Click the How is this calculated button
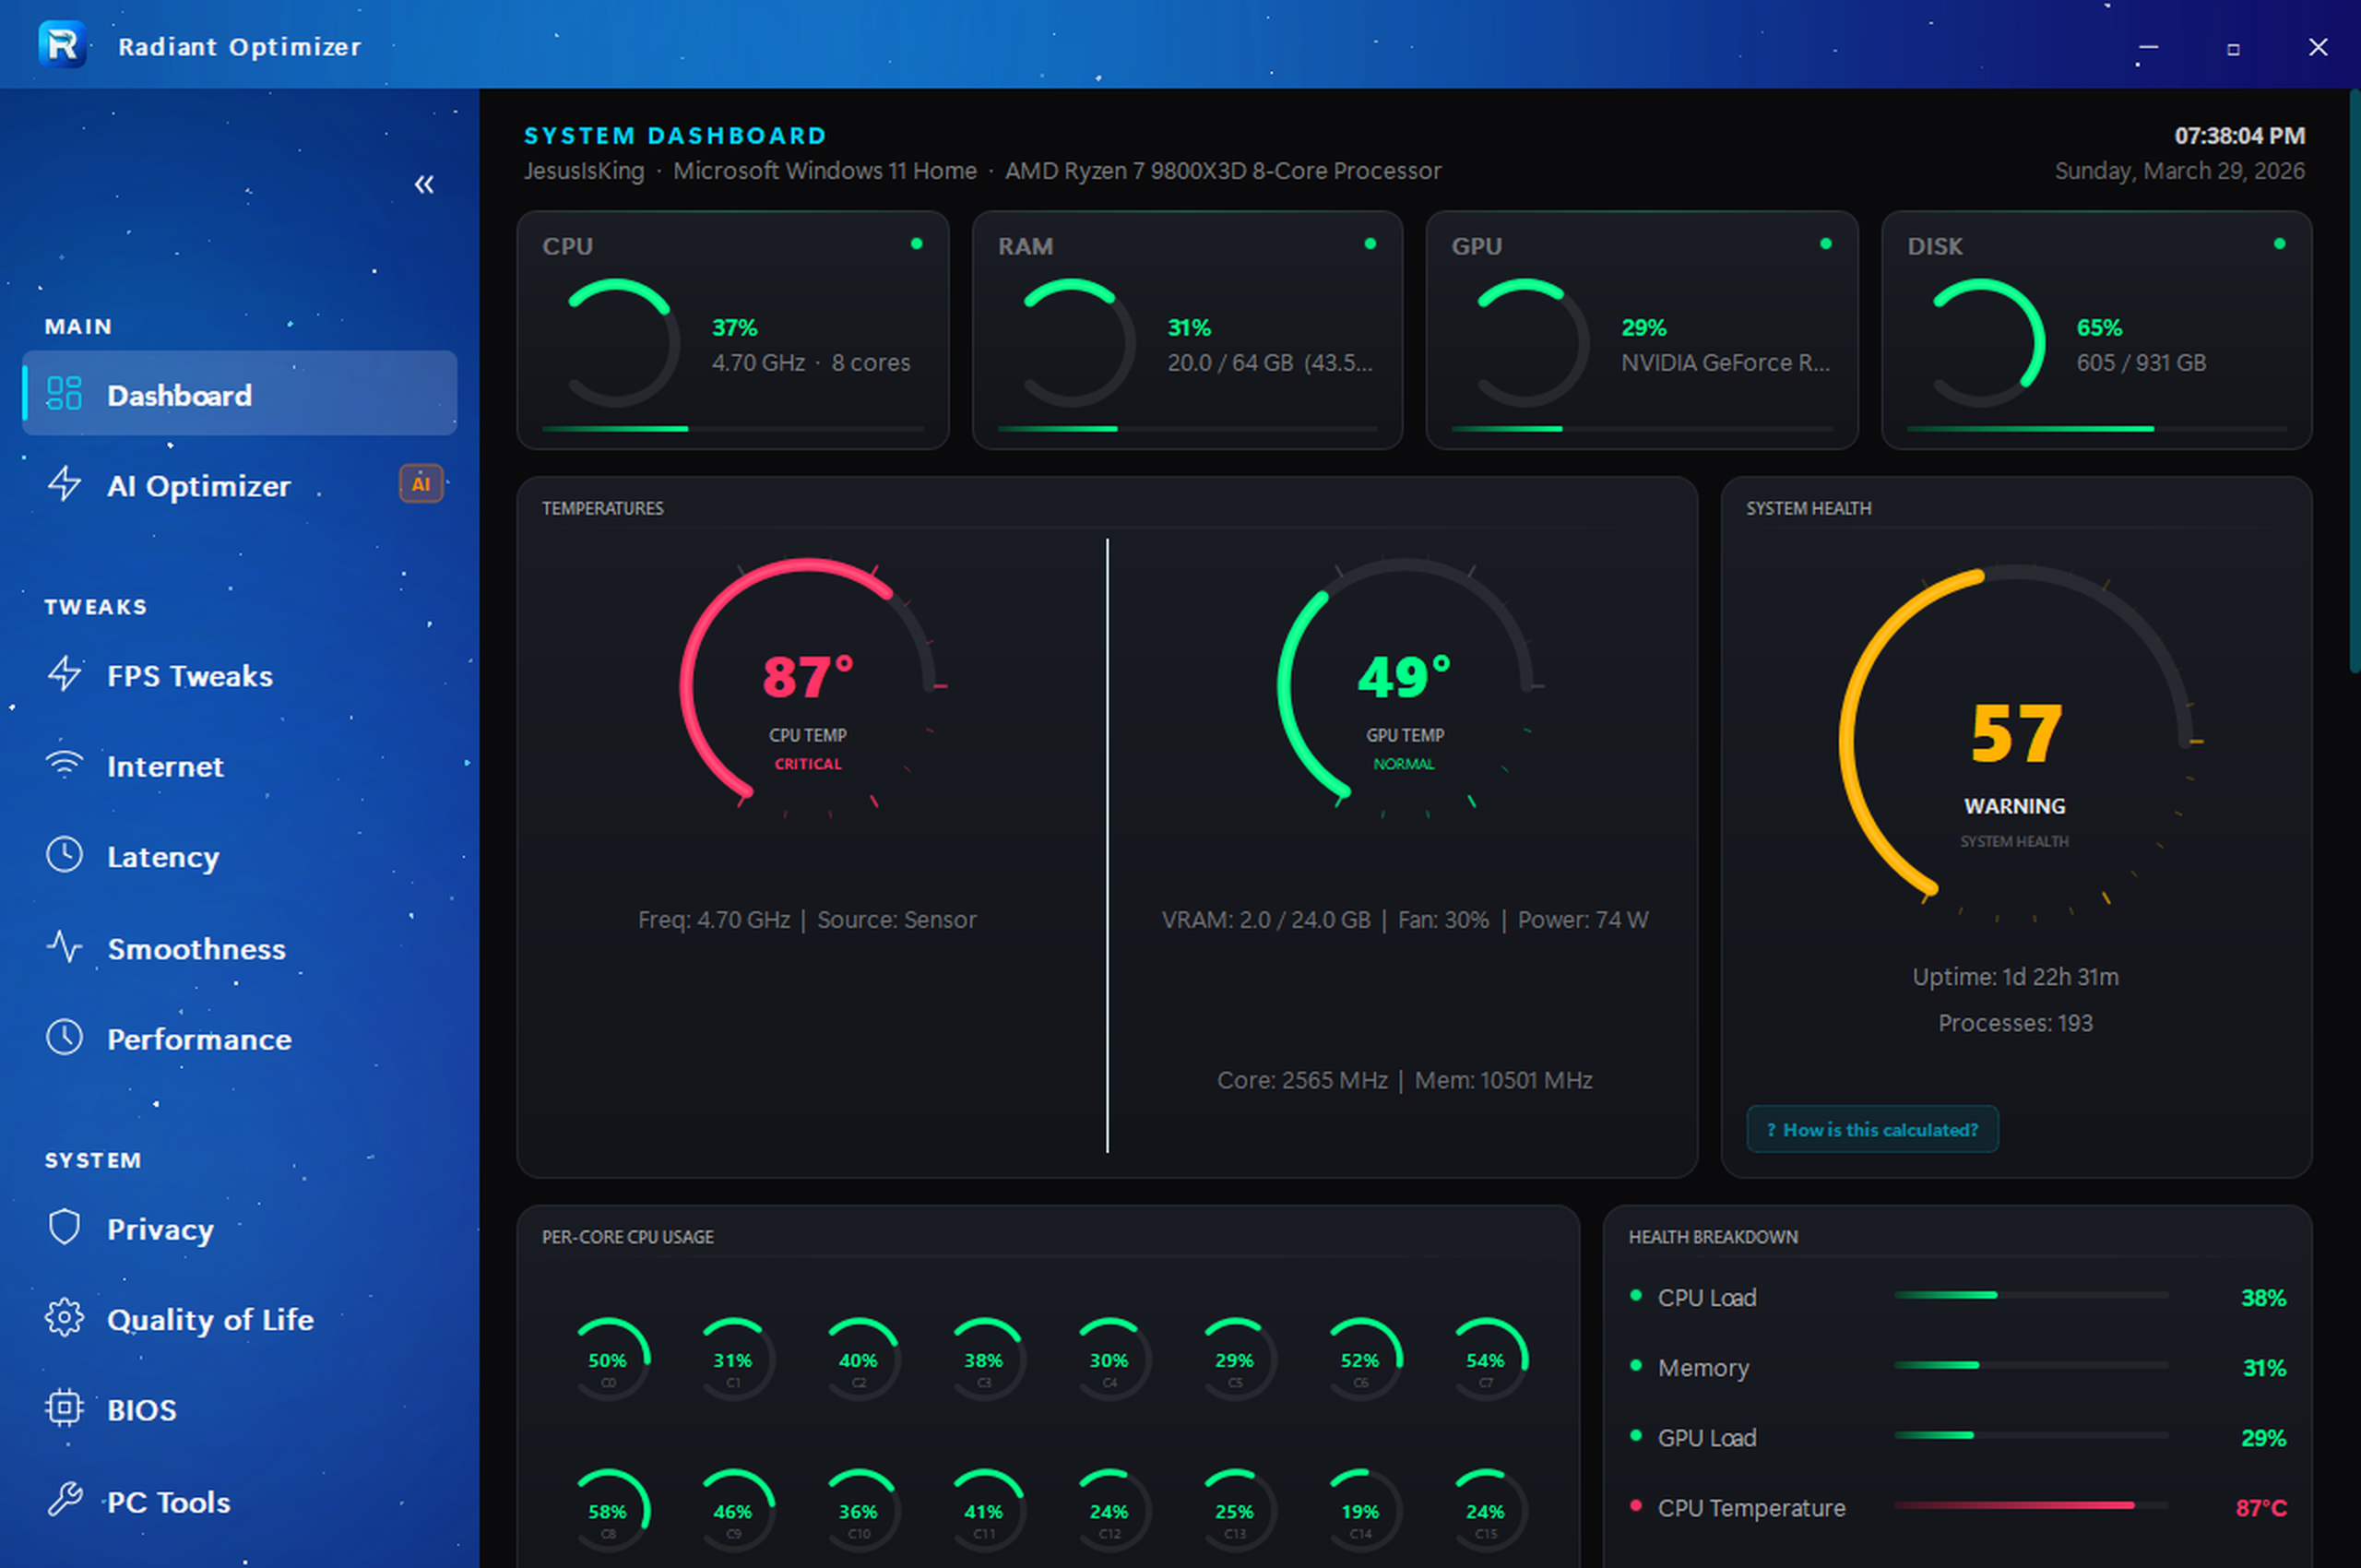Viewport: 2361px width, 1568px height. click(1872, 1129)
